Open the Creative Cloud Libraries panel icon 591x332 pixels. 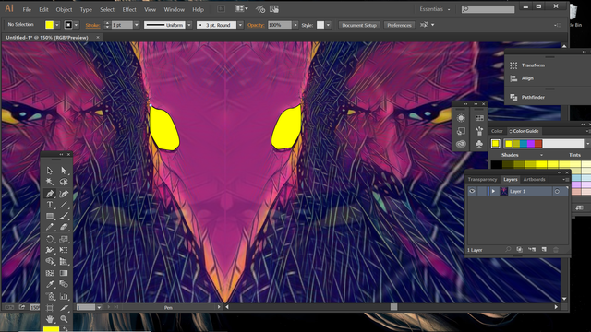[x=461, y=144]
